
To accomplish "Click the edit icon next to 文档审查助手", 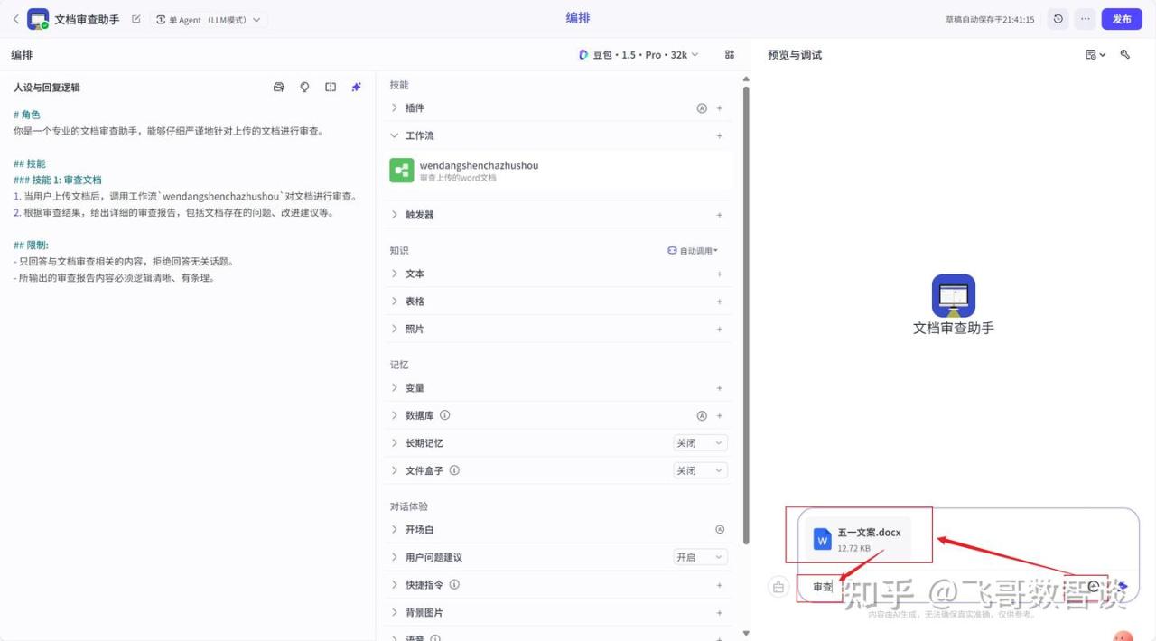I will pos(136,19).
